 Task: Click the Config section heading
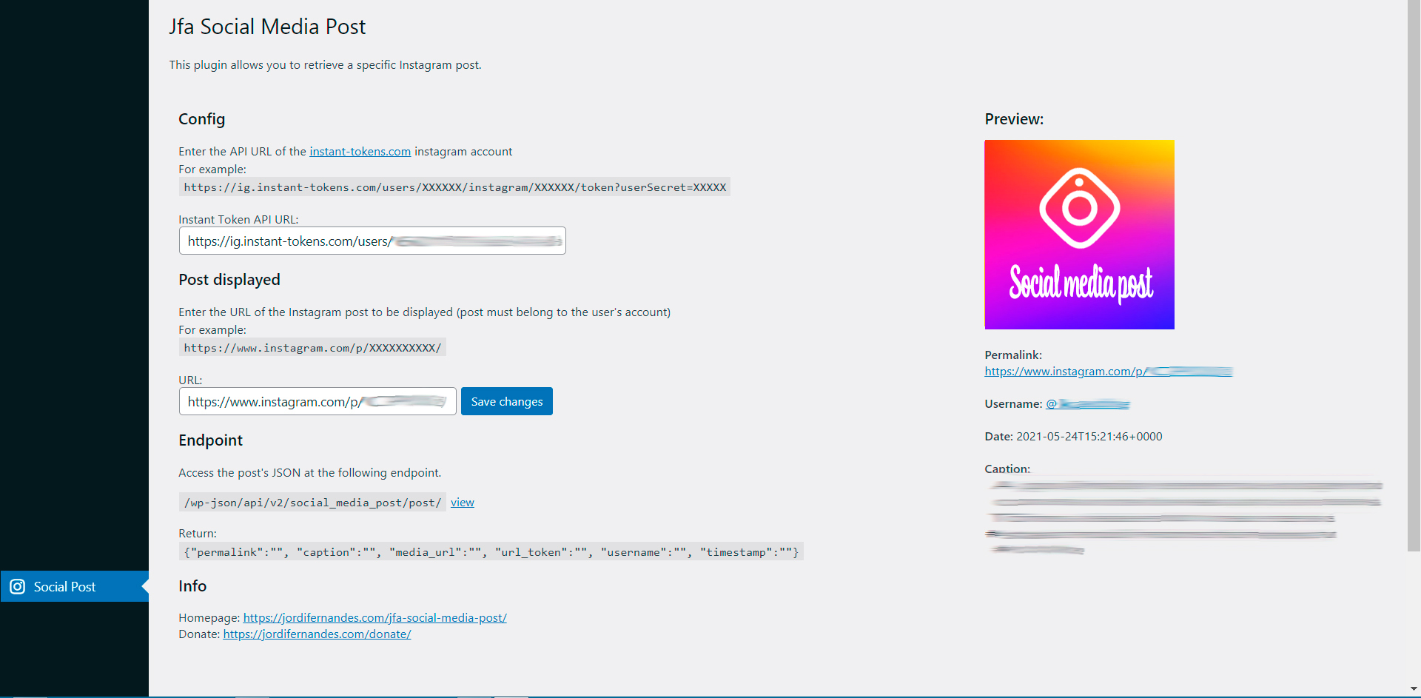coord(201,119)
